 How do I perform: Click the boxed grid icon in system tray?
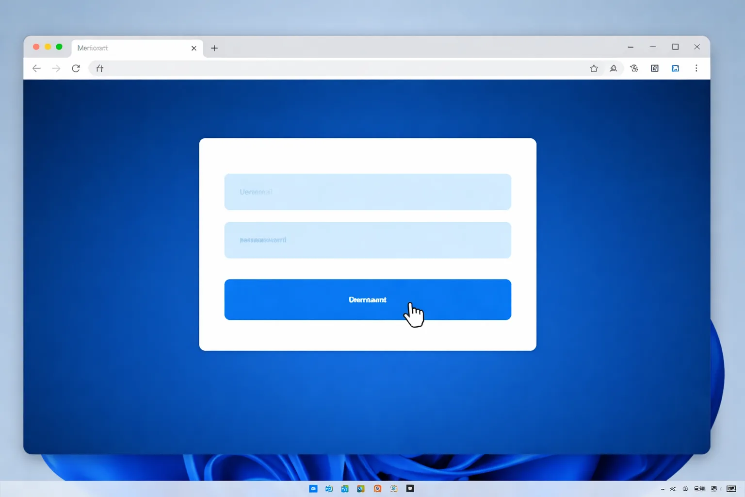click(731, 489)
